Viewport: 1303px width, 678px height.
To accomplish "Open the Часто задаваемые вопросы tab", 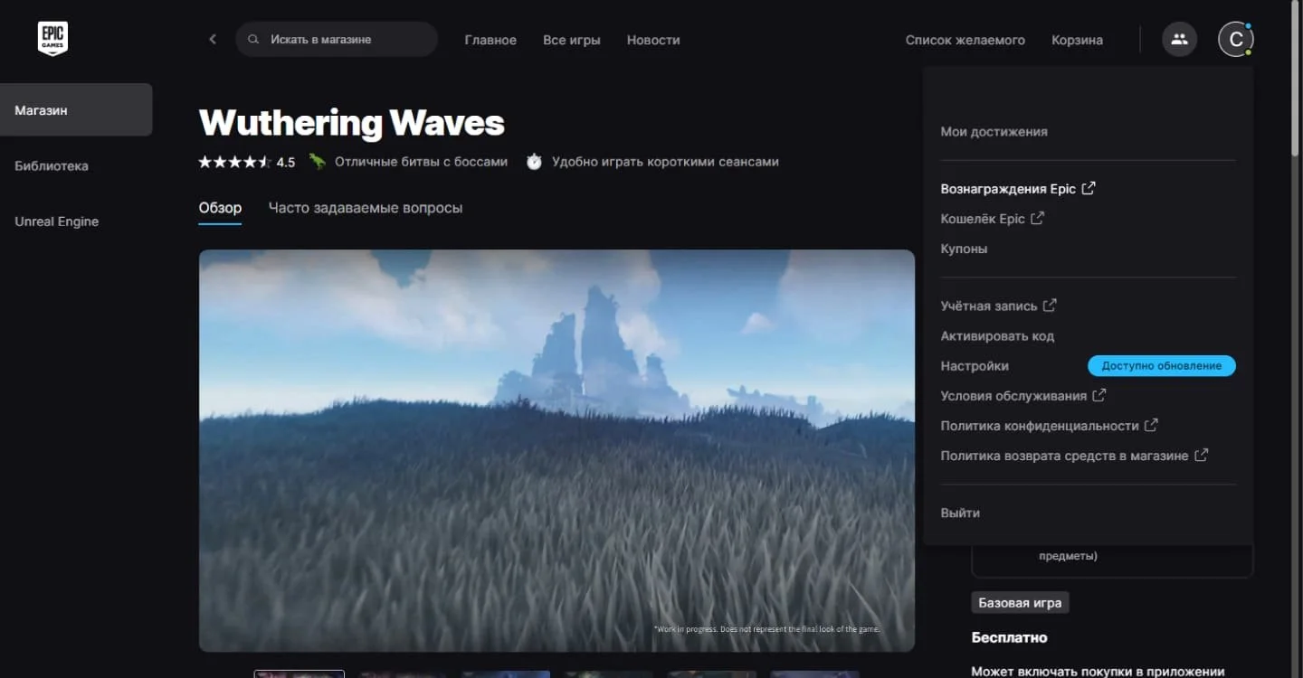I will [366, 208].
